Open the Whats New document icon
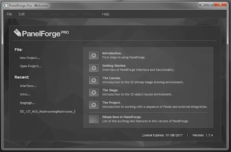The width and height of the screenshot is (231, 152). pos(94,119)
